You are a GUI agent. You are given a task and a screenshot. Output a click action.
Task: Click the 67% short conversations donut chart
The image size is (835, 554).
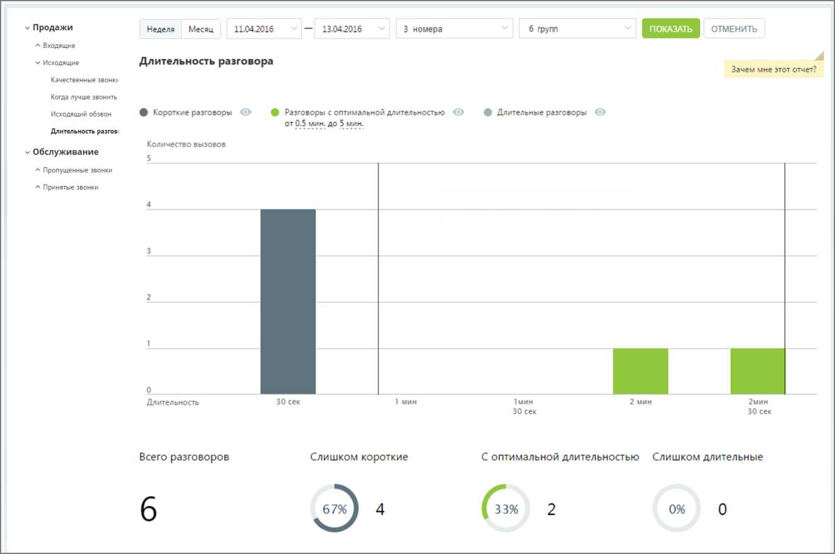coord(335,509)
